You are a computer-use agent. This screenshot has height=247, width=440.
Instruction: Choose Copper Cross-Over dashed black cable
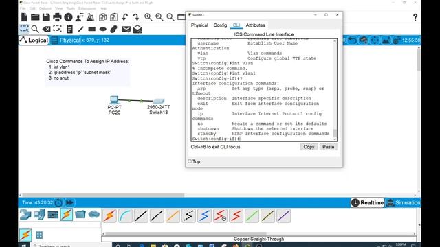point(157,215)
